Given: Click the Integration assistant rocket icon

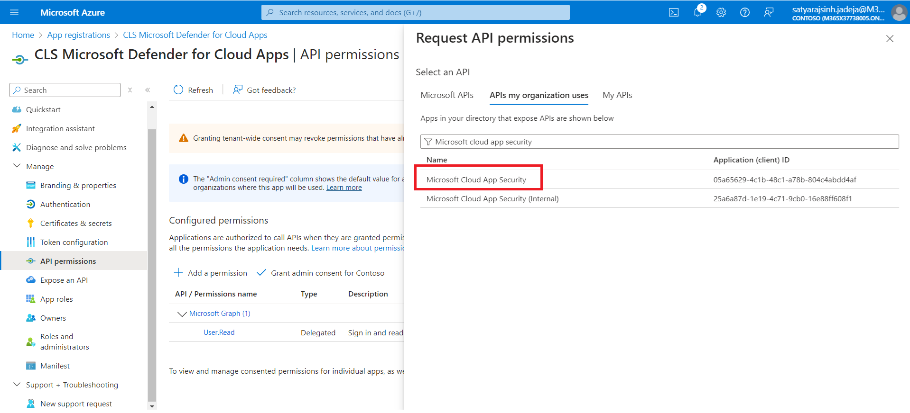Looking at the screenshot, I should [x=17, y=128].
